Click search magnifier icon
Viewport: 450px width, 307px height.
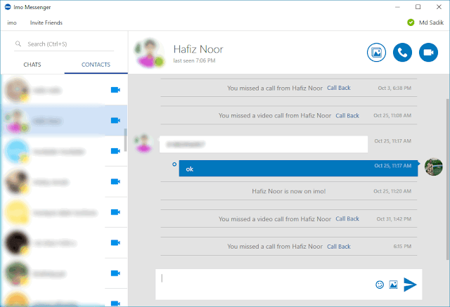(18, 44)
